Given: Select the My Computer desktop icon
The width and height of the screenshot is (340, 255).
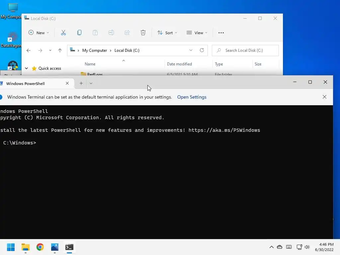Looking at the screenshot, I should 11,11.
